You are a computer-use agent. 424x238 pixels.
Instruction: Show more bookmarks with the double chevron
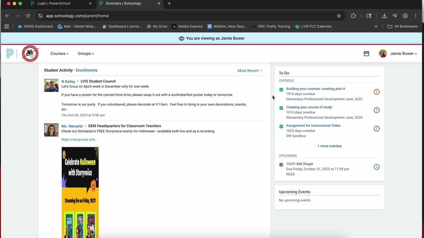(376, 26)
